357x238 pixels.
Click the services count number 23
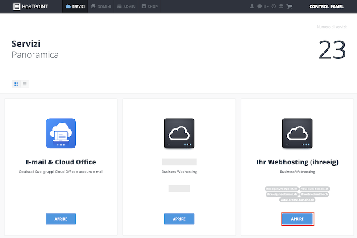[x=332, y=49]
